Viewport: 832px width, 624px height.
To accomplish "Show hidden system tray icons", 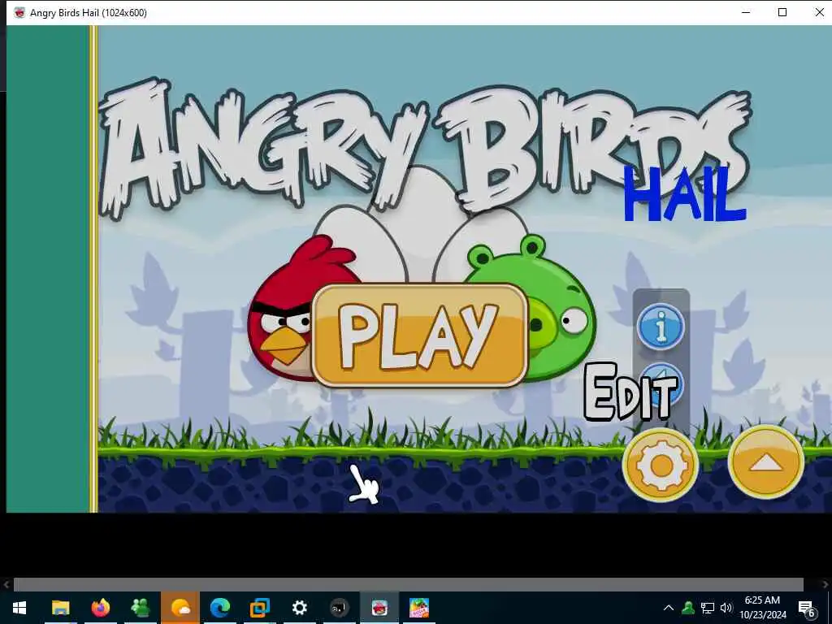I will tap(669, 608).
